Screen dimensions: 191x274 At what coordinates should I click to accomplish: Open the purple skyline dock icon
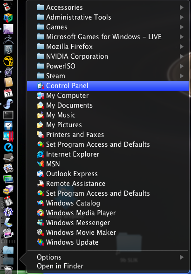pos(8,29)
